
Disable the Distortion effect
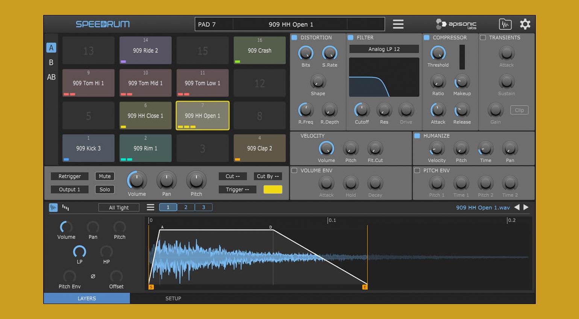click(x=294, y=38)
